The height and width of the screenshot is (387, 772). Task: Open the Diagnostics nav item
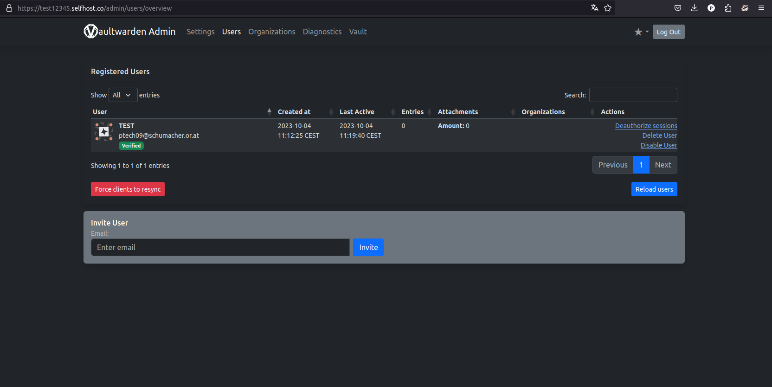point(322,32)
